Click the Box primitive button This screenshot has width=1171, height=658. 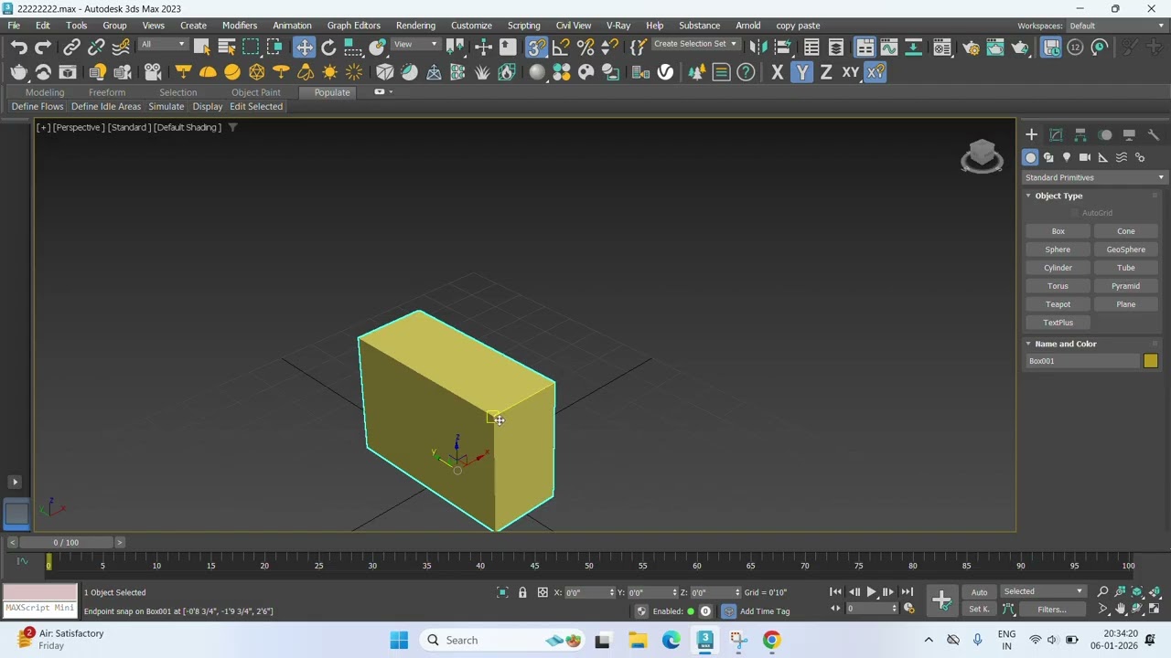pyautogui.click(x=1058, y=231)
